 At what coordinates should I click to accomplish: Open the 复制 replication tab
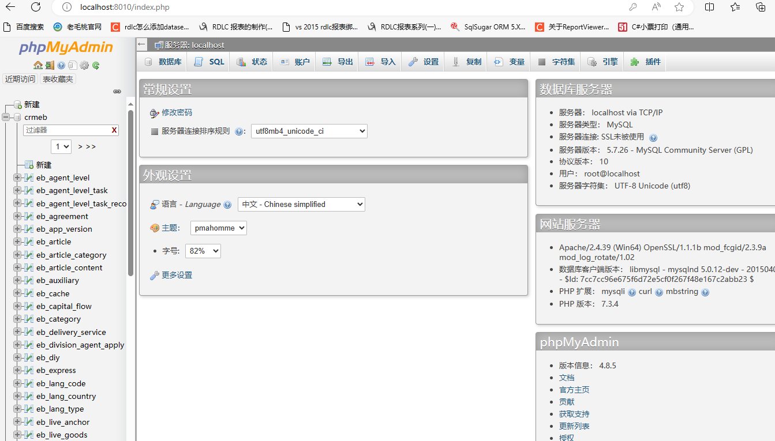point(465,62)
